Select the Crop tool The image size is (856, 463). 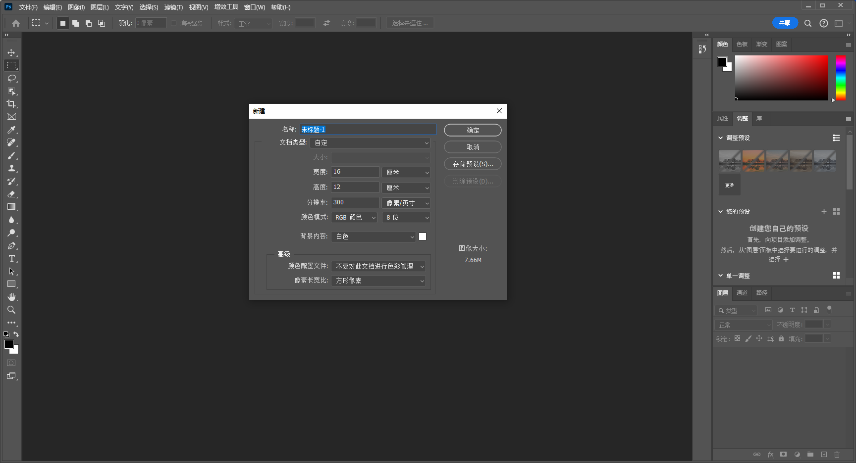pyautogui.click(x=11, y=104)
